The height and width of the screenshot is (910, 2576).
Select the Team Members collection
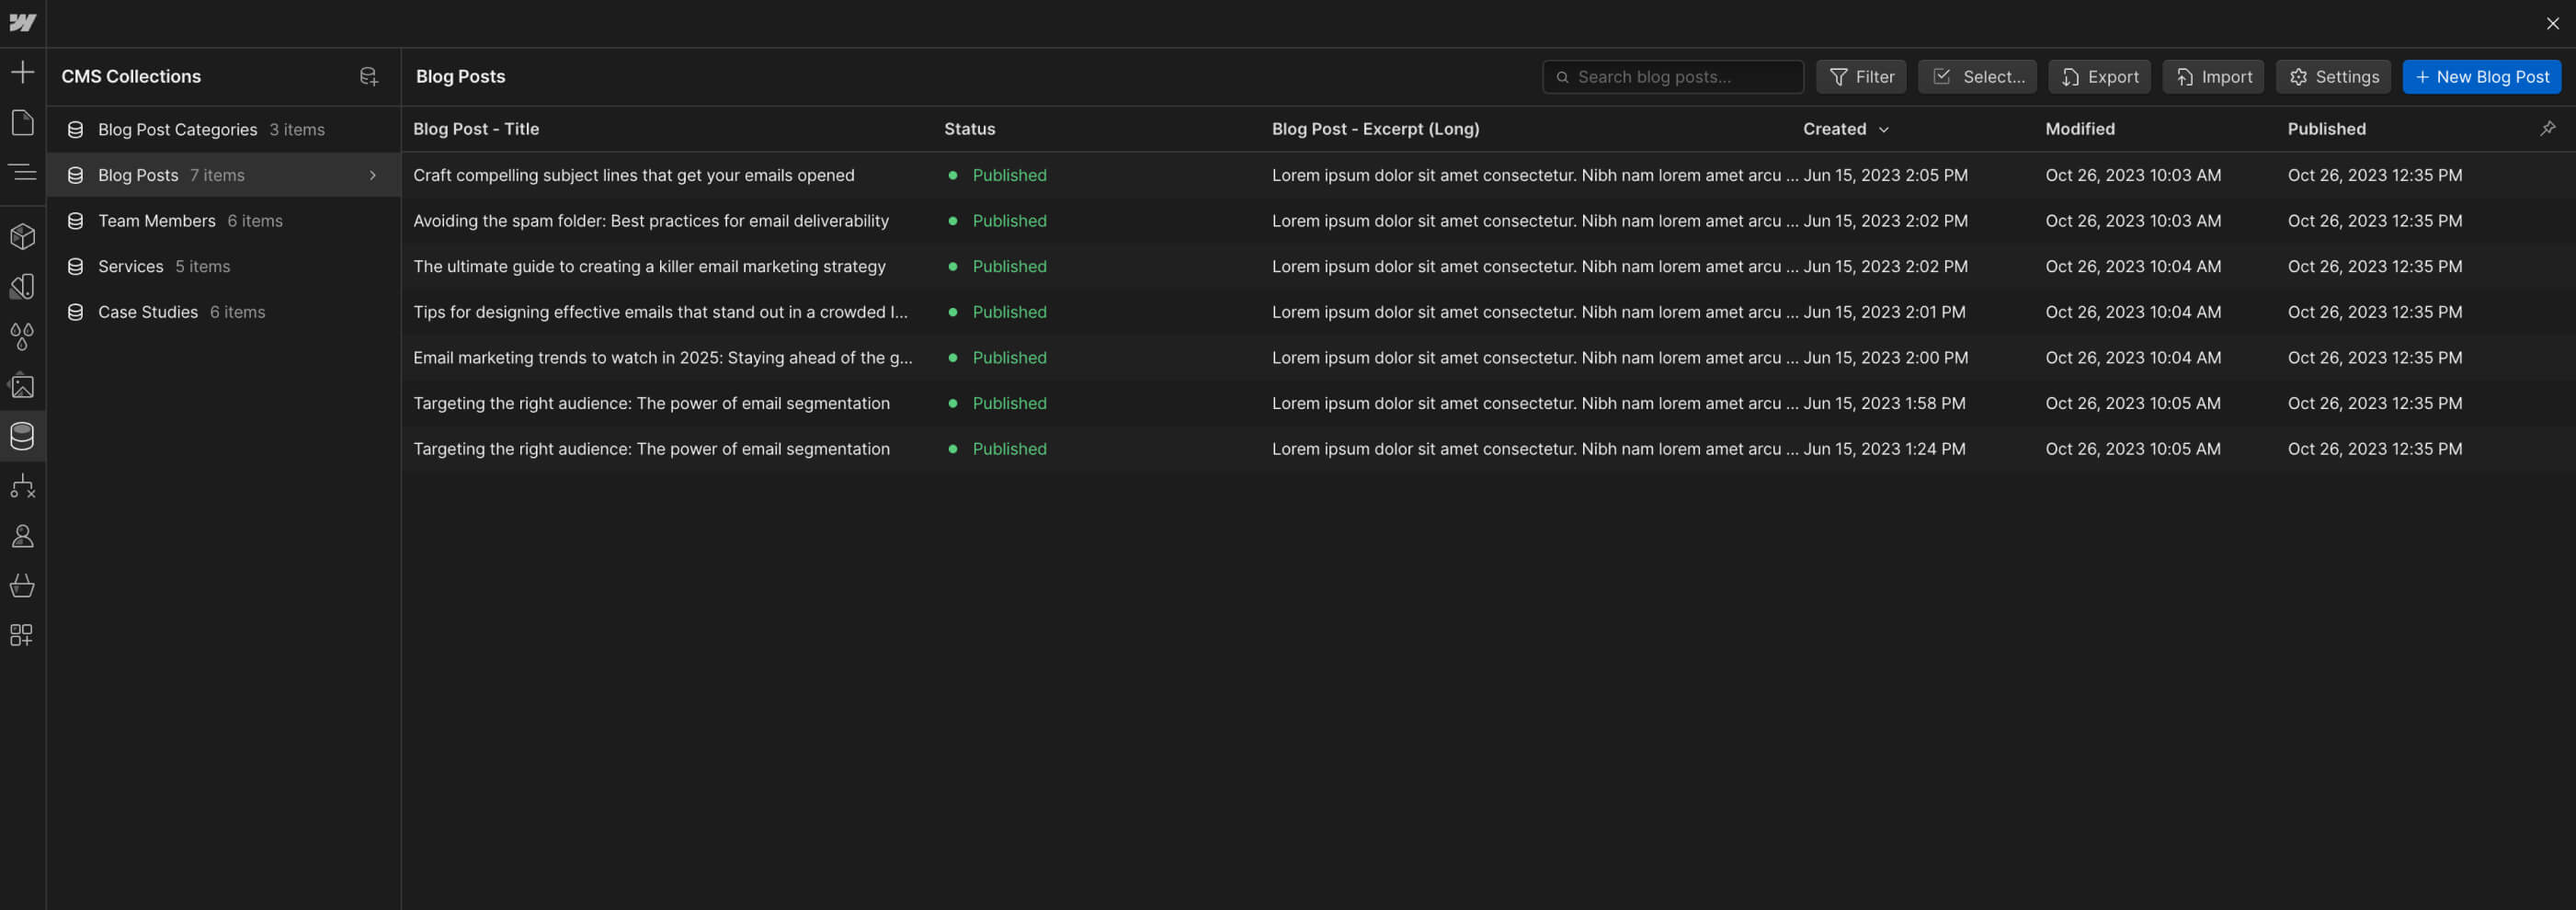[156, 220]
